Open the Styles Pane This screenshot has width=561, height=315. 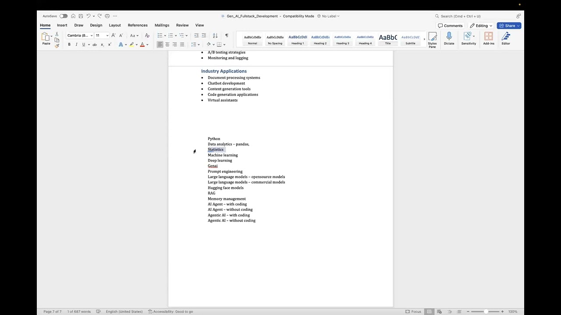(432, 40)
